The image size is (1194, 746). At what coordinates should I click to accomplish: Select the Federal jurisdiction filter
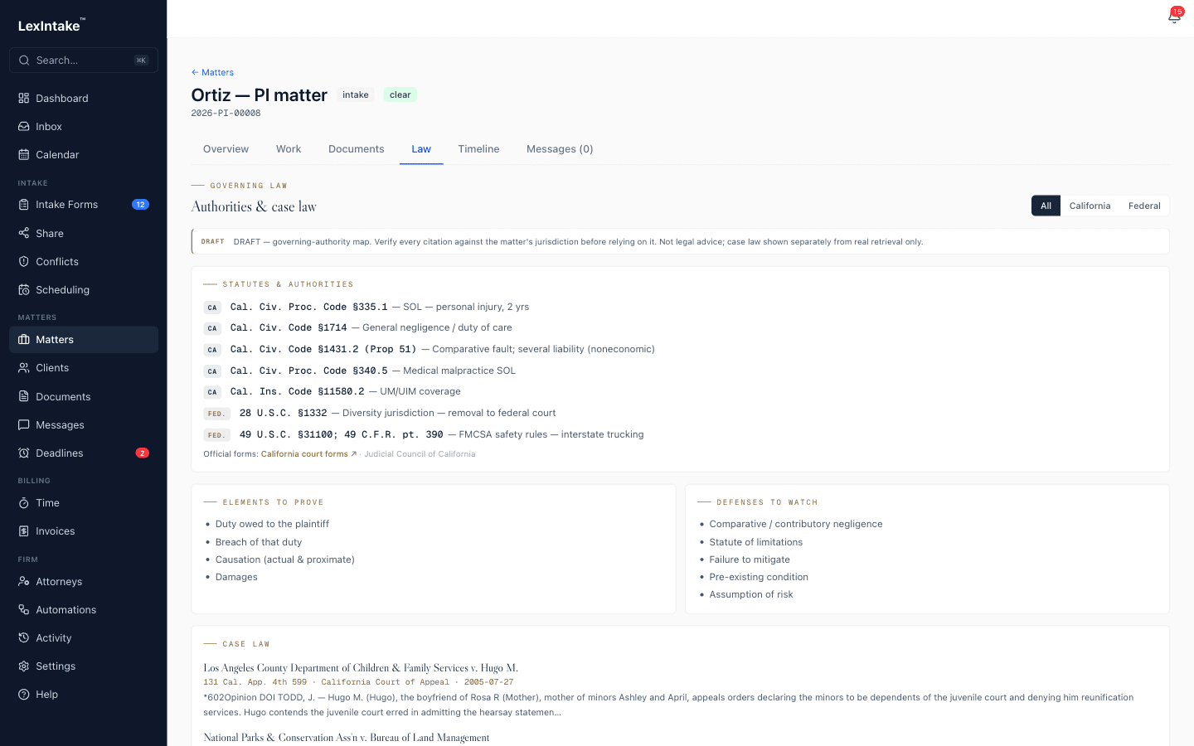pyautogui.click(x=1144, y=206)
